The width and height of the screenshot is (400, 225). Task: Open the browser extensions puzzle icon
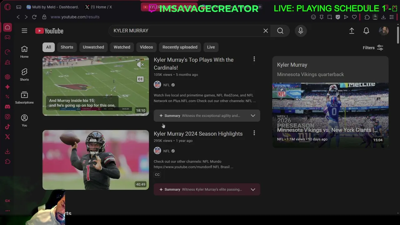pyautogui.click(x=367, y=17)
